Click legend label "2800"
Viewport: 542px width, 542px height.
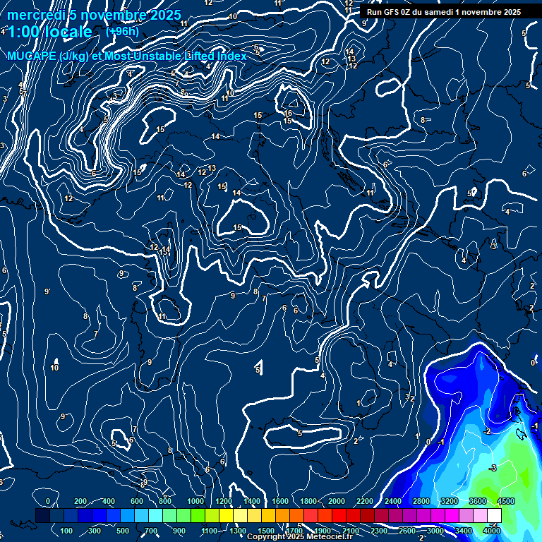(x=421, y=501)
